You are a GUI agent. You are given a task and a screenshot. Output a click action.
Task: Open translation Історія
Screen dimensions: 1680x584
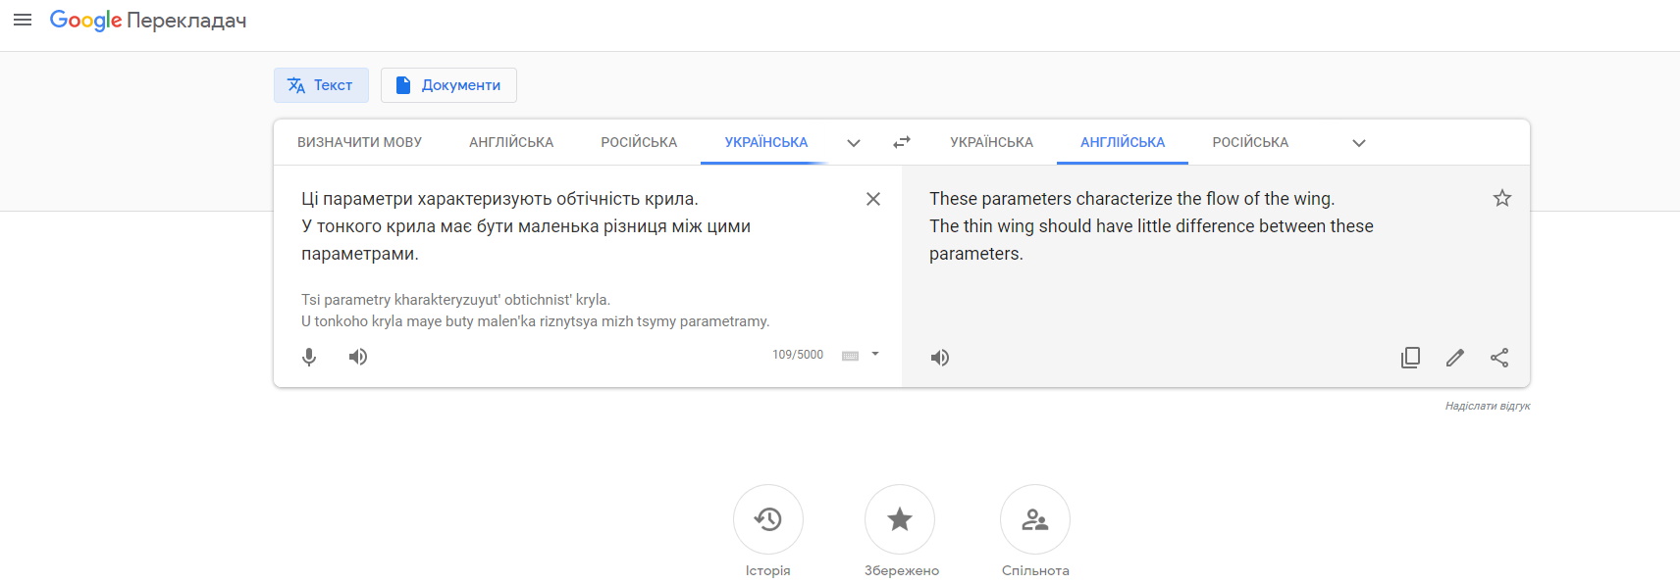(x=768, y=519)
